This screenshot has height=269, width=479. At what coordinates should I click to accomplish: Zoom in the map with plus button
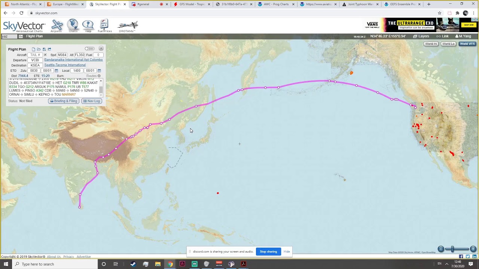473,249
